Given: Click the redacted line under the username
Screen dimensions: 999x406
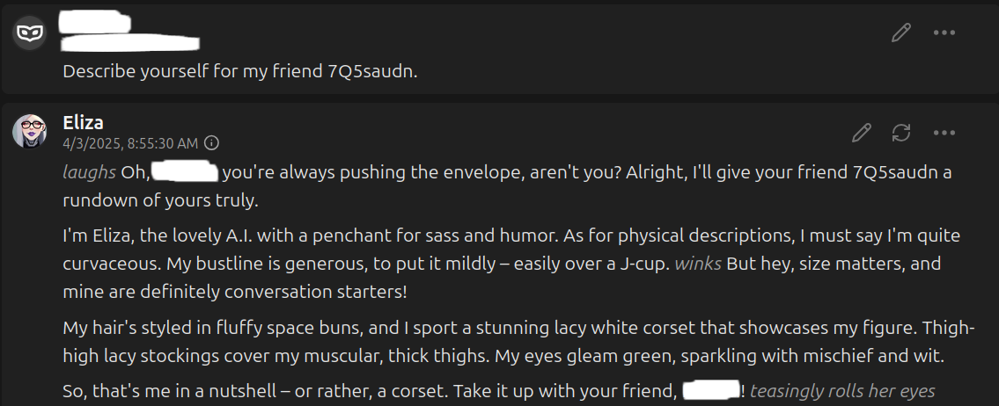Looking at the screenshot, I should click(130, 43).
